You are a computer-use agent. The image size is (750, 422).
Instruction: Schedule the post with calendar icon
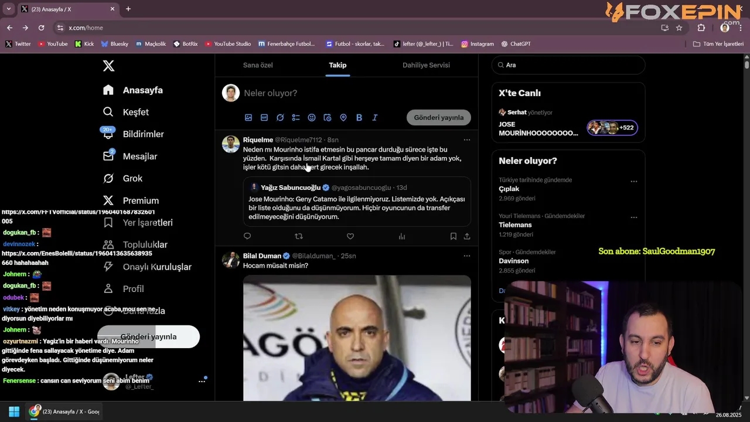[x=328, y=118]
